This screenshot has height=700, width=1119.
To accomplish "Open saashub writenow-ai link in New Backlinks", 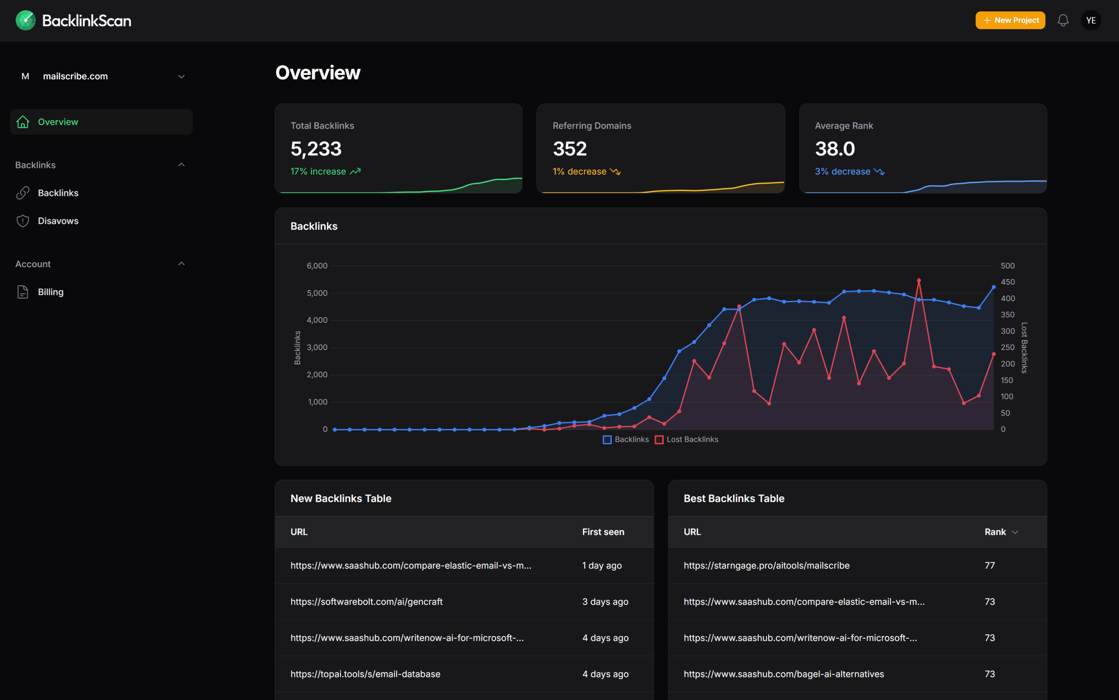I will [x=407, y=638].
